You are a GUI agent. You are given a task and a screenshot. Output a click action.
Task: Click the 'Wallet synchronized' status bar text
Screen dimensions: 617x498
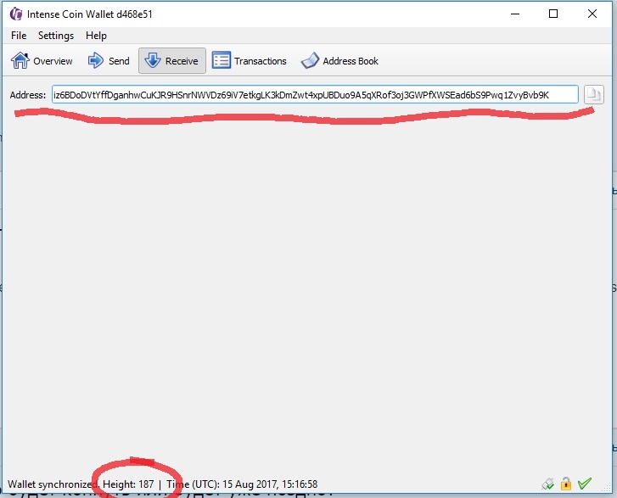click(53, 484)
